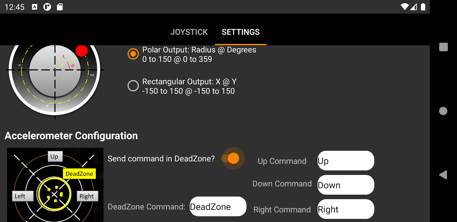
Task: Toggle Send command in DeadZone switch
Action: (x=233, y=158)
